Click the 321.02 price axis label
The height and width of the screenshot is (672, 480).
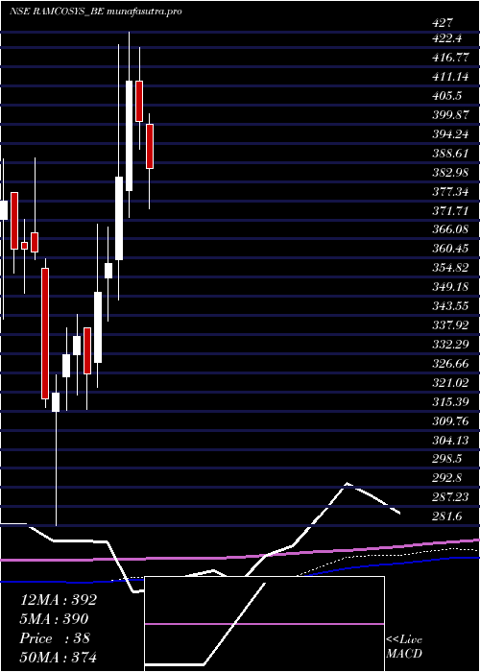[449, 383]
